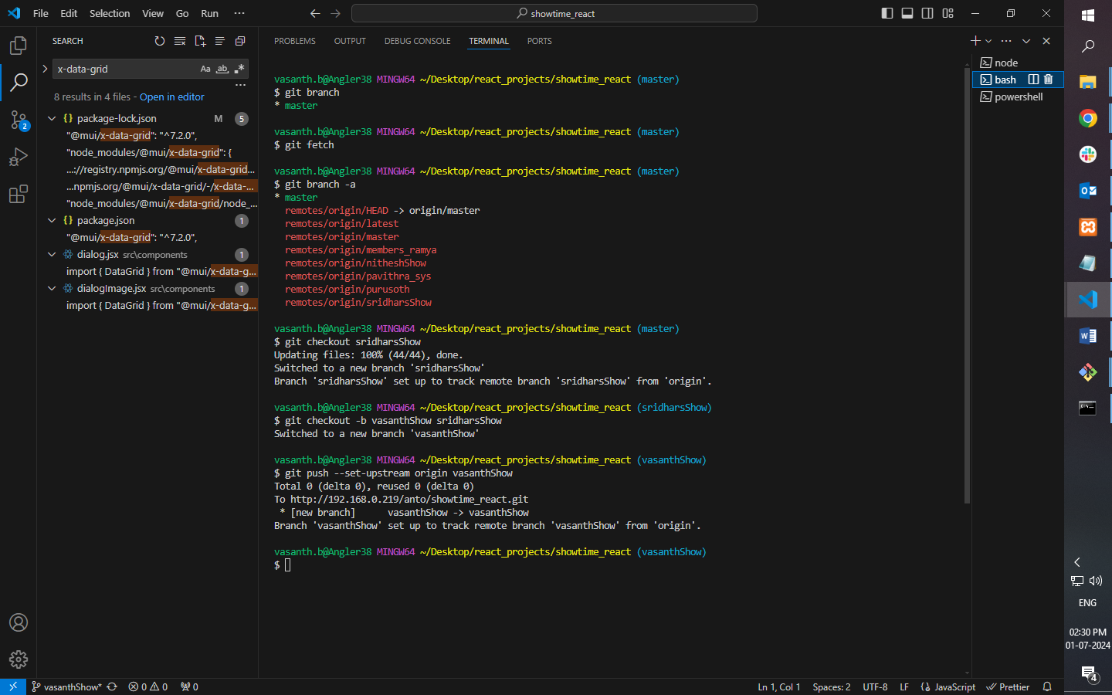Open Google Chrome from the taskbar

click(1087, 118)
